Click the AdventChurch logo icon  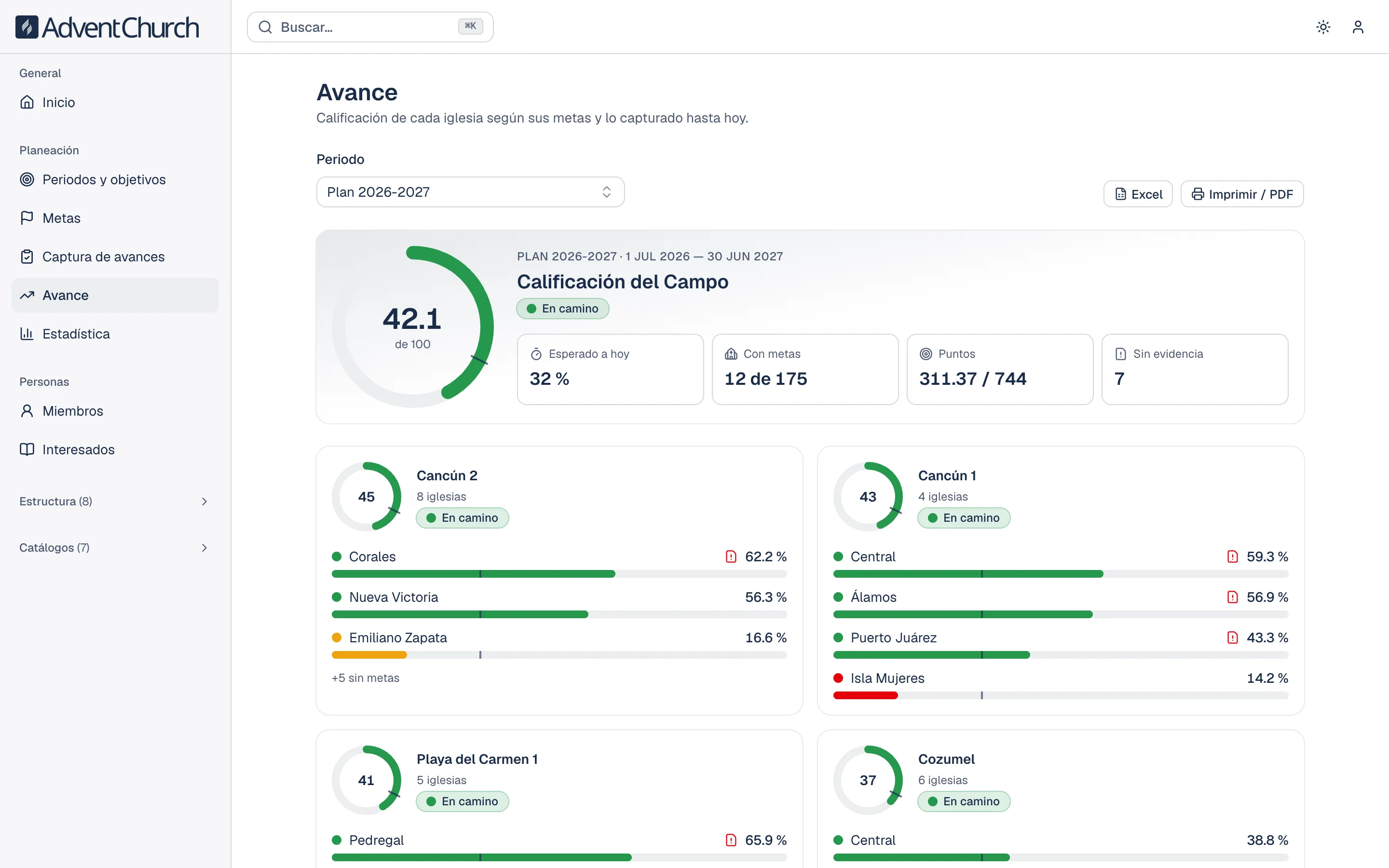tap(27, 27)
